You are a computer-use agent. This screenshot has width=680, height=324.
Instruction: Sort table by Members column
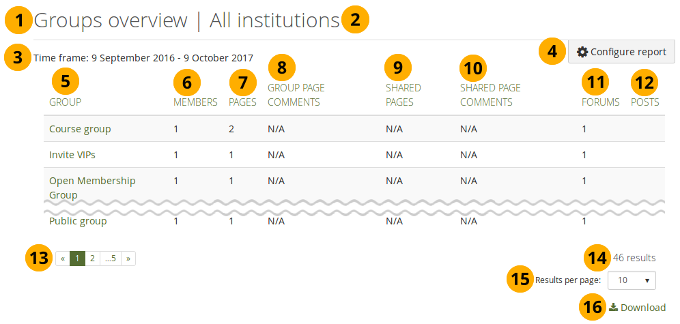(195, 102)
